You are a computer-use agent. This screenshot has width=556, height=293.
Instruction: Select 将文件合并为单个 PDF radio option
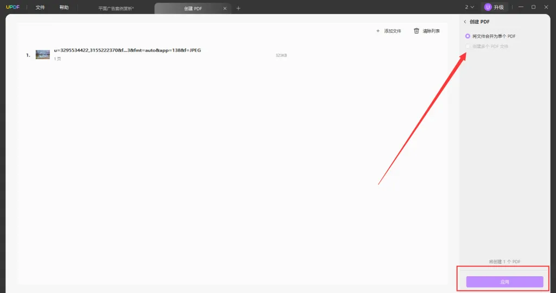[x=468, y=36]
